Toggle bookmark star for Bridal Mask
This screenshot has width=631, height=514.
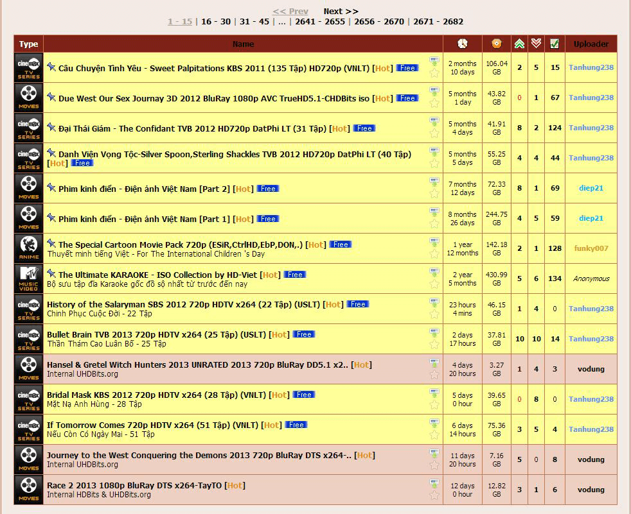tap(434, 404)
